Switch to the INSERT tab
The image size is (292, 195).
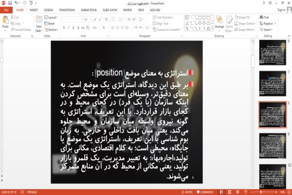[x=34, y=10]
